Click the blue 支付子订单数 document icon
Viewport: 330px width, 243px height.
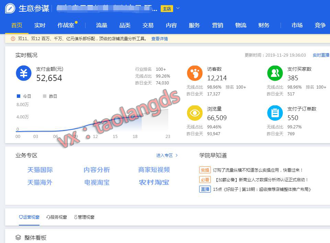(x=275, y=113)
